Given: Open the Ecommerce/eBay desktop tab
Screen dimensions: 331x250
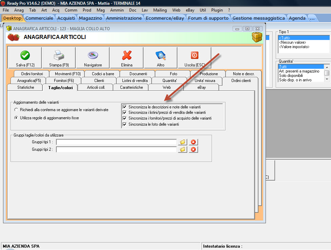Looking at the screenshot, I should click(x=165, y=18).
